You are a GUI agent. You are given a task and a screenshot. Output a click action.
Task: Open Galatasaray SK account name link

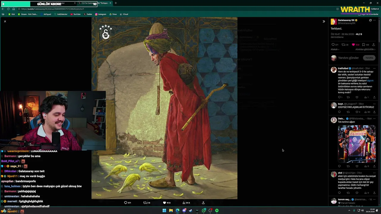click(x=346, y=20)
